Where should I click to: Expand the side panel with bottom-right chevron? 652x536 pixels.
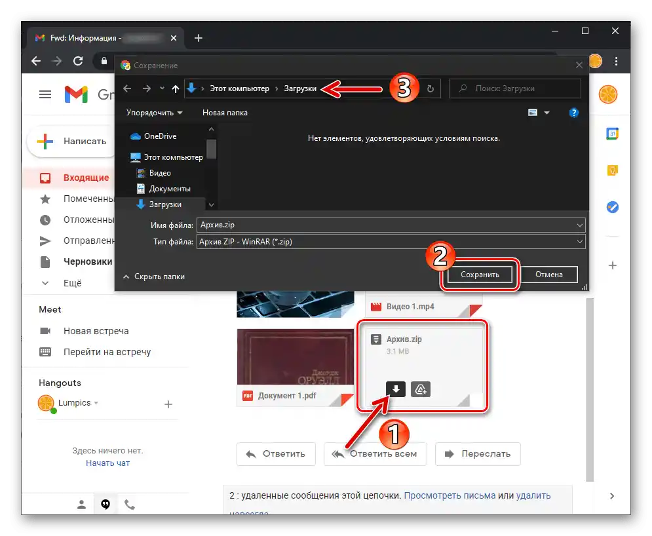point(611,495)
